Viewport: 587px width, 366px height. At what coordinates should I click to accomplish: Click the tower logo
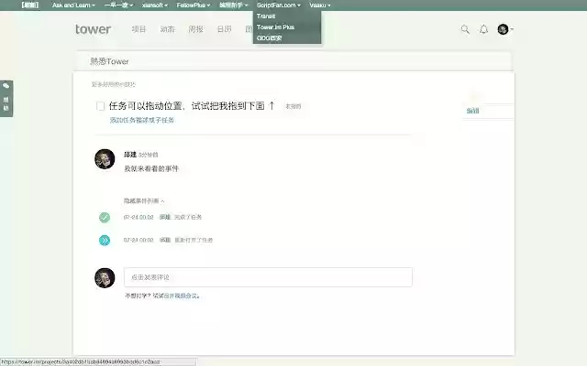coord(93,29)
